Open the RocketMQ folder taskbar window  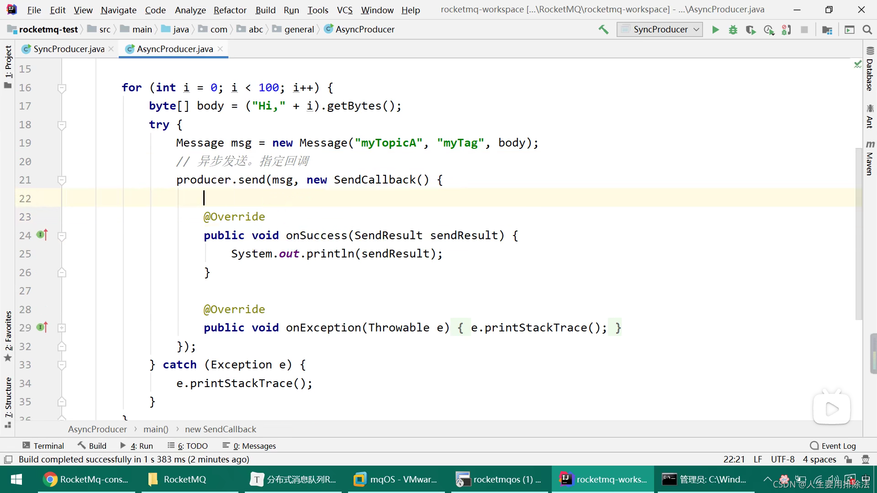coord(190,479)
